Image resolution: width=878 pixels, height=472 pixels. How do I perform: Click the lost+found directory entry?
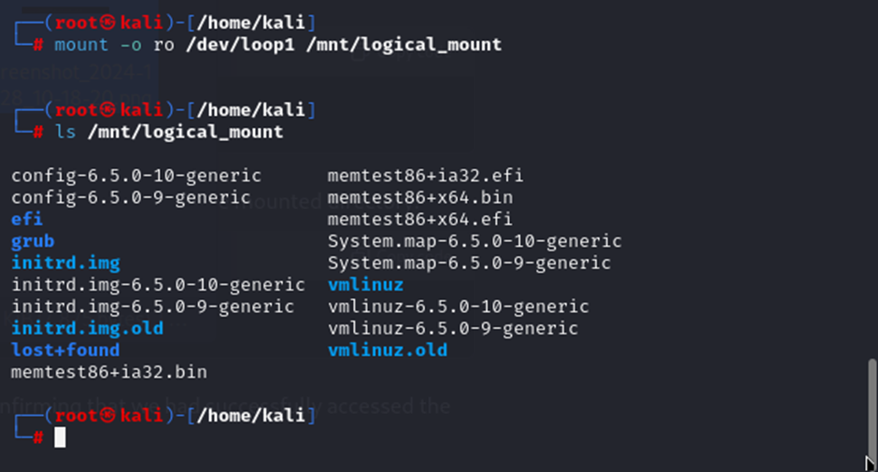coord(65,350)
